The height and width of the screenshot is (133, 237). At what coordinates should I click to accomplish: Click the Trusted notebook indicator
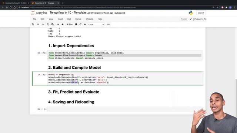point(184,19)
